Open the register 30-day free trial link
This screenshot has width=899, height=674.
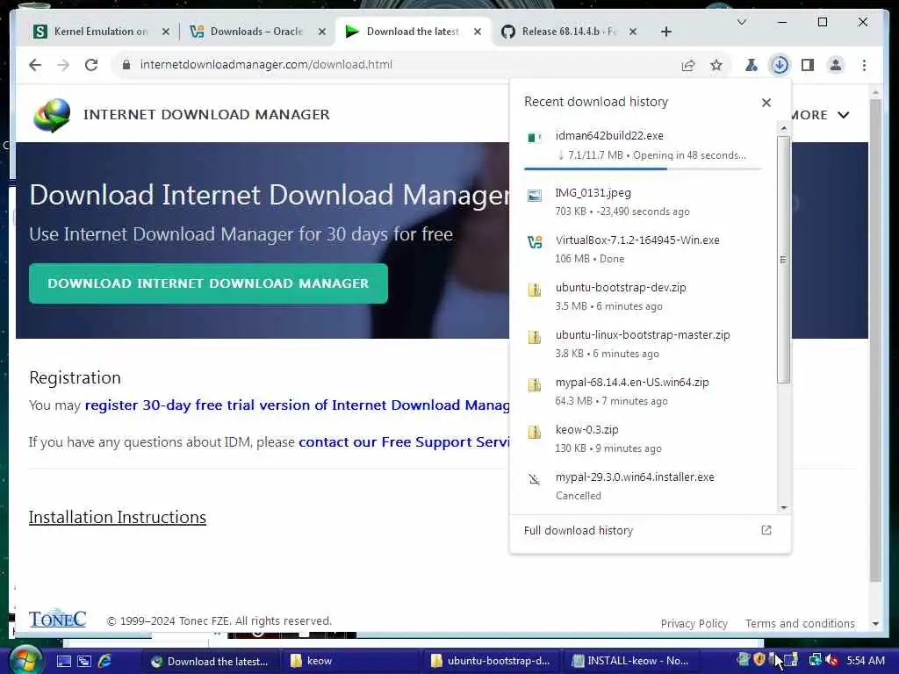click(298, 405)
